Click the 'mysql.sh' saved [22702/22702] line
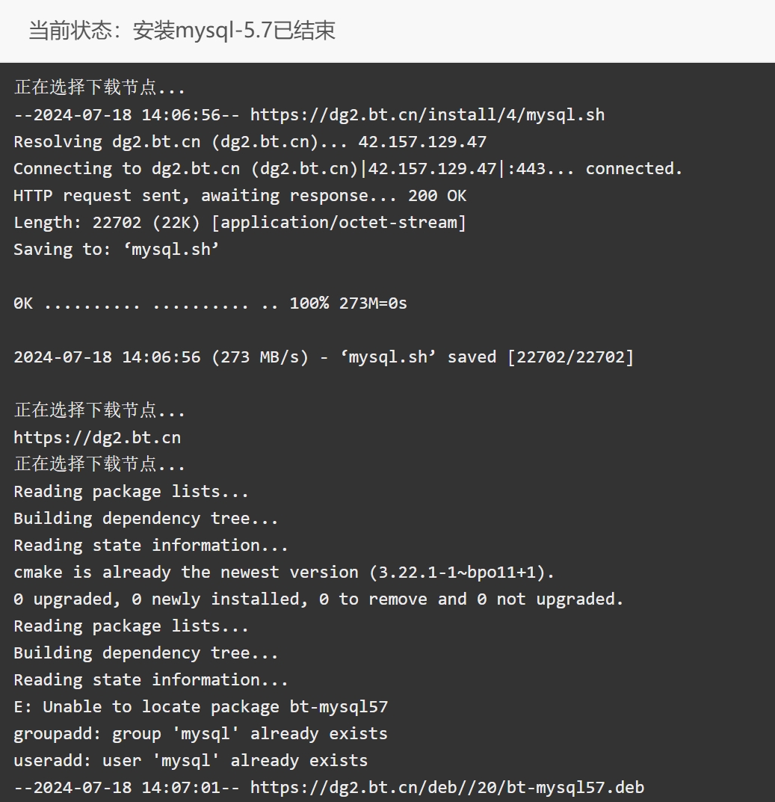 tap(324, 357)
